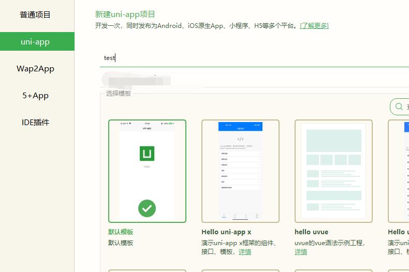Switch to the Wap2App project type
The height and width of the screenshot is (272, 409).
click(35, 69)
